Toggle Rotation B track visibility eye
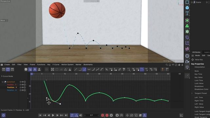Screen dimensions: 210x118 click(x=23, y=90)
